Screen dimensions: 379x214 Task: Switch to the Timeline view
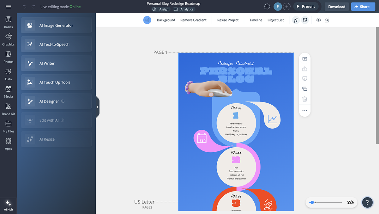[x=256, y=20]
